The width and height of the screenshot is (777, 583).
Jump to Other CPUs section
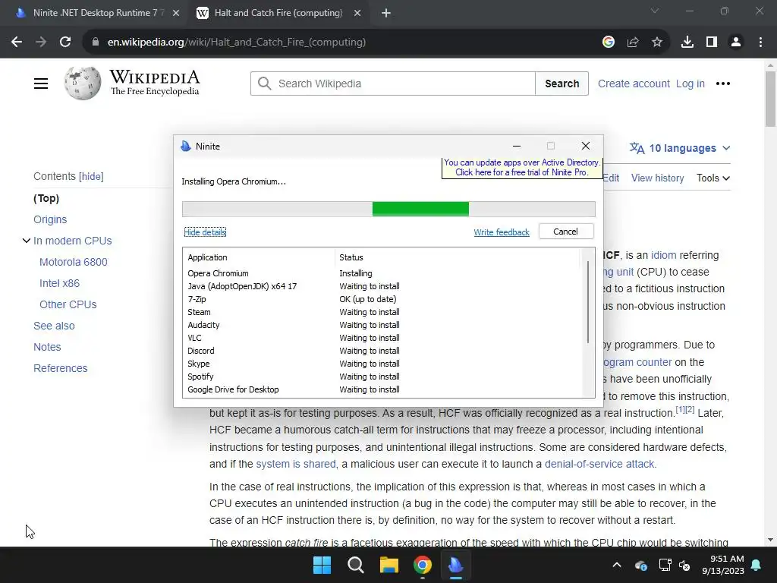coord(68,304)
